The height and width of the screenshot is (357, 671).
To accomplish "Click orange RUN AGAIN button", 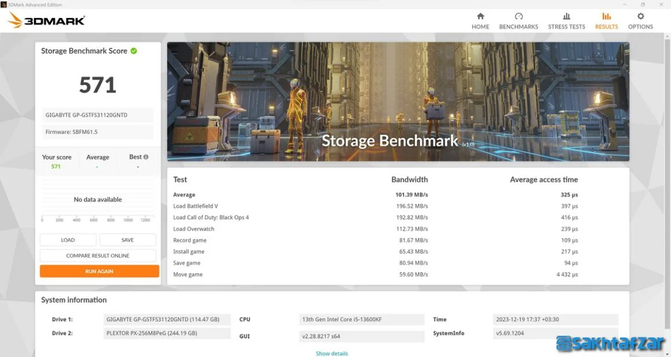I will (x=99, y=271).
